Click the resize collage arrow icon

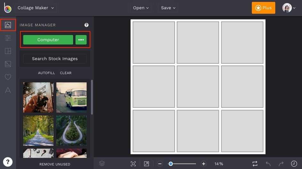[147, 164]
